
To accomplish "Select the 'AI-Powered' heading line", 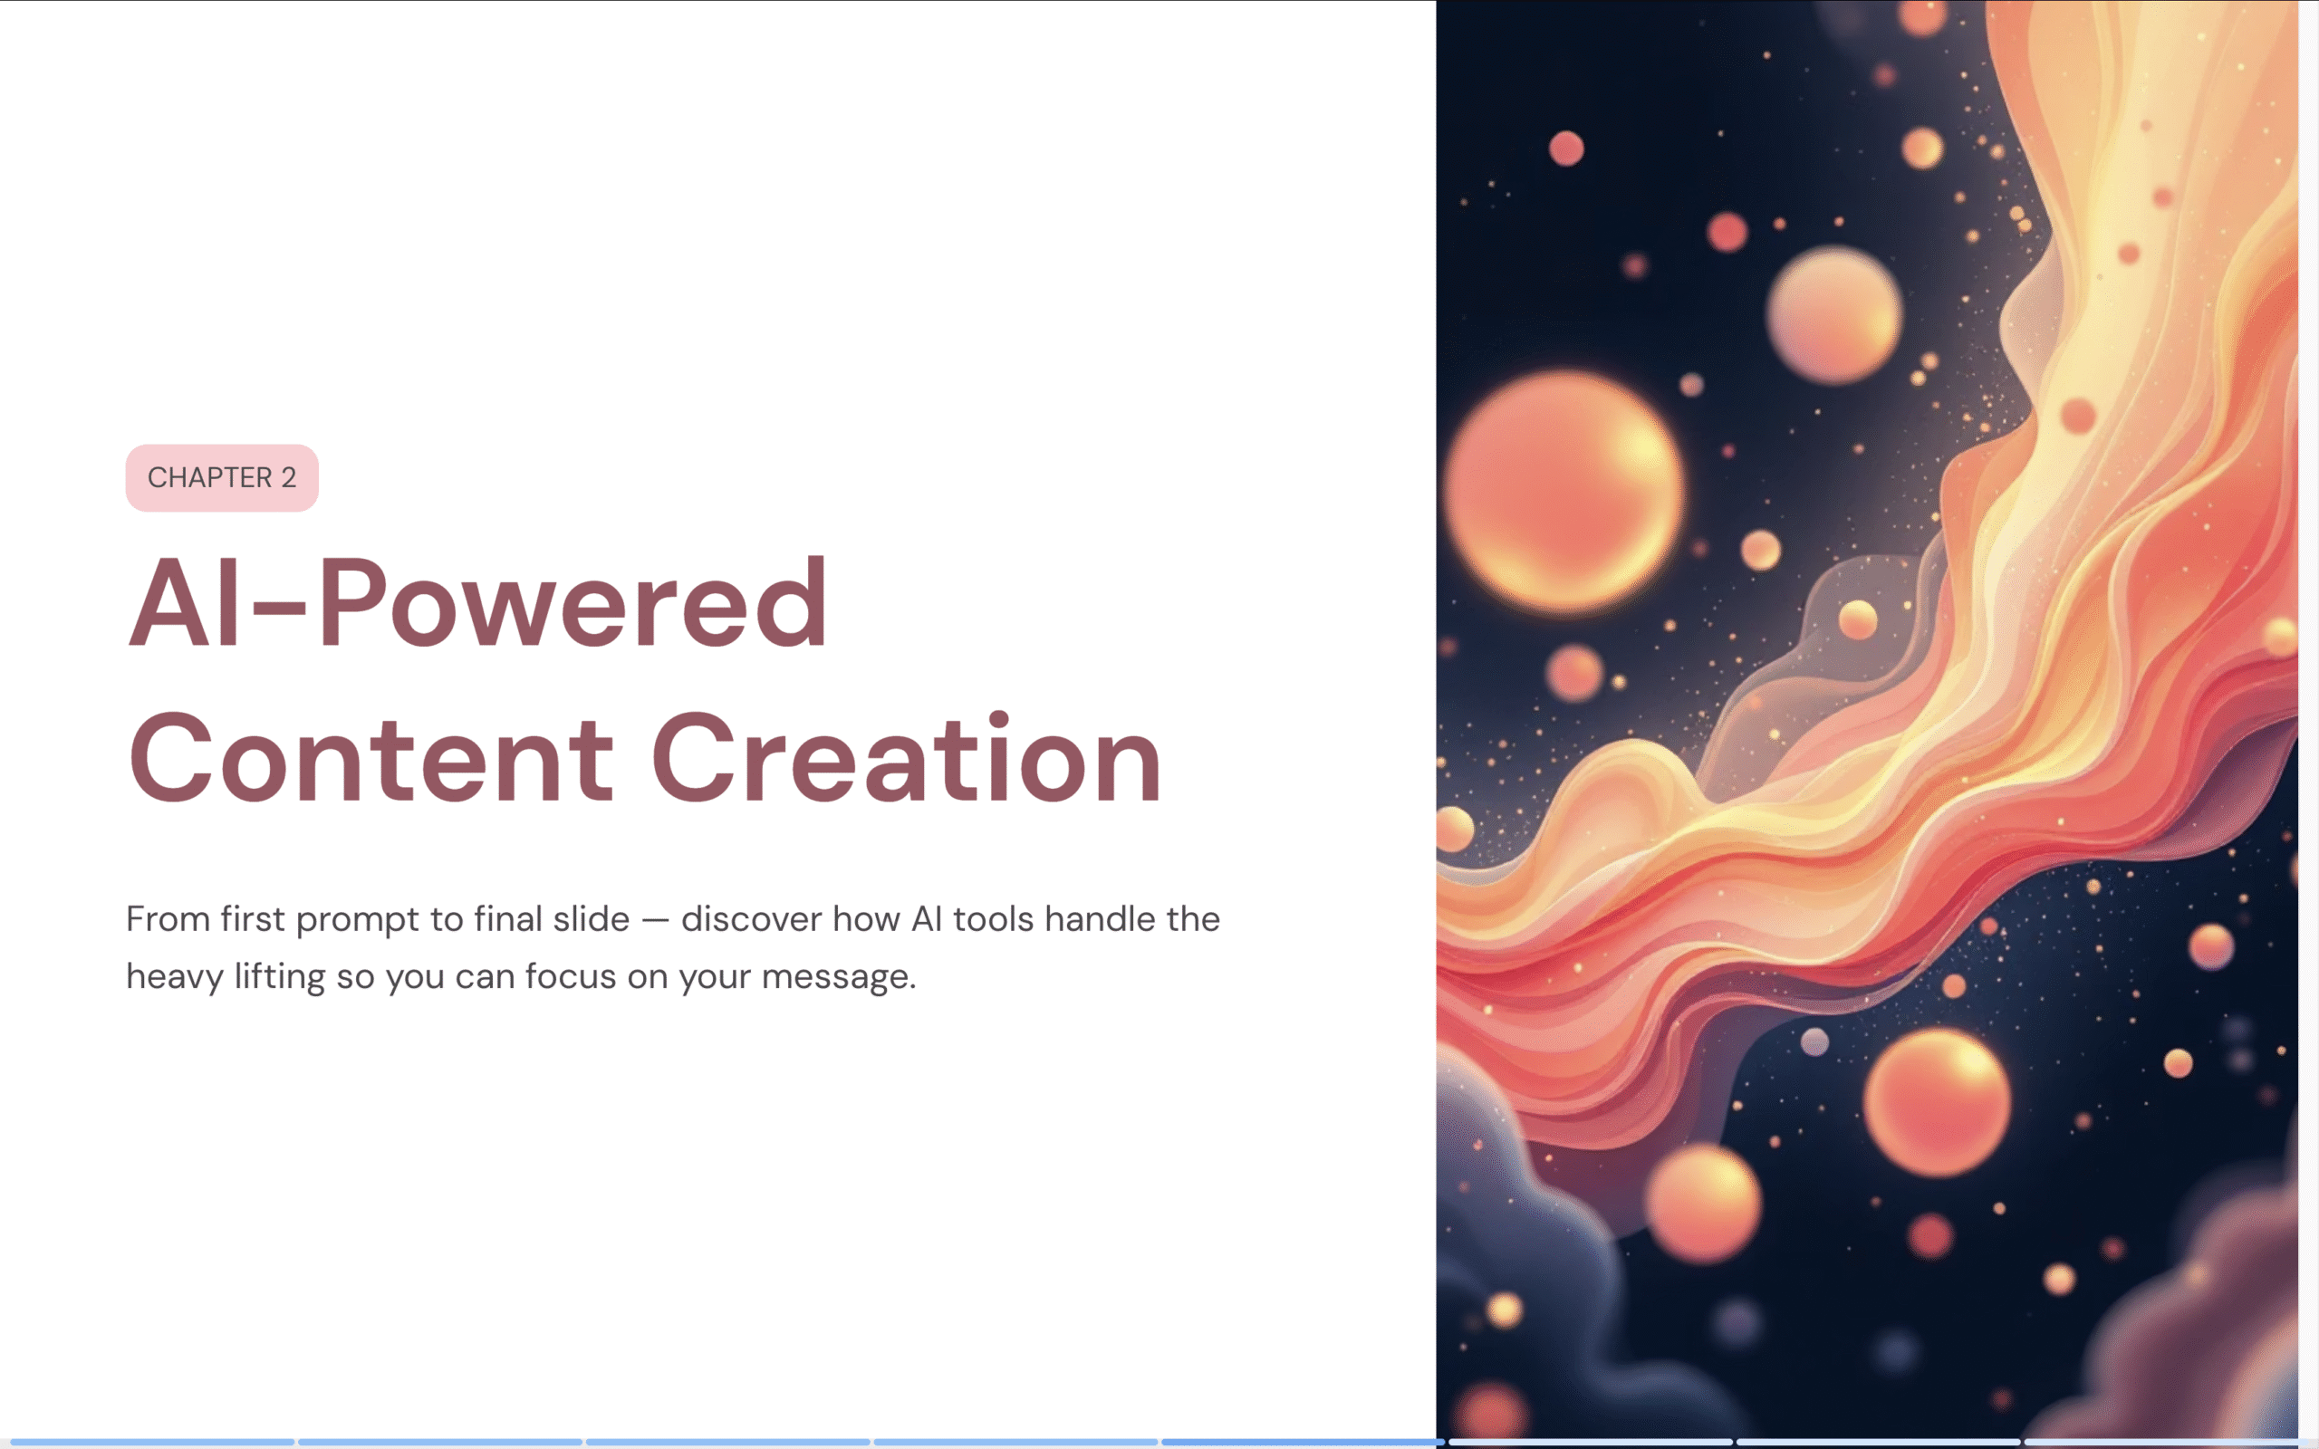I will coord(477,604).
